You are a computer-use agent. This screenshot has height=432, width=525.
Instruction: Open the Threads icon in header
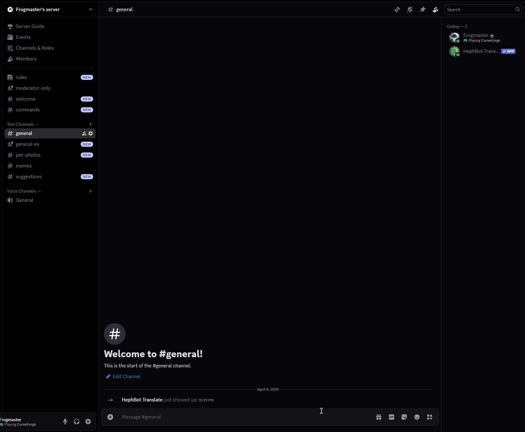(397, 10)
